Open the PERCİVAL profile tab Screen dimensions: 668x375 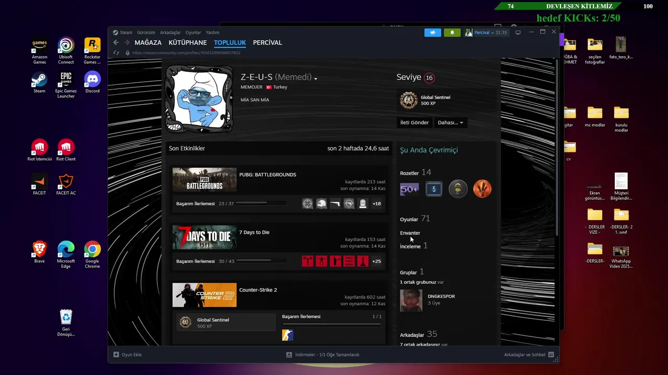tap(267, 43)
